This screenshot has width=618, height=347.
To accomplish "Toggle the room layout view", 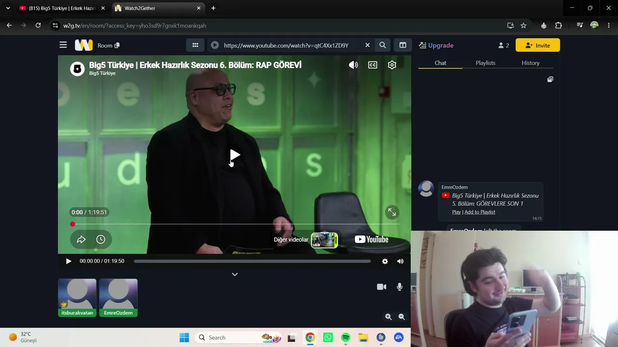I will pyautogui.click(x=403, y=45).
